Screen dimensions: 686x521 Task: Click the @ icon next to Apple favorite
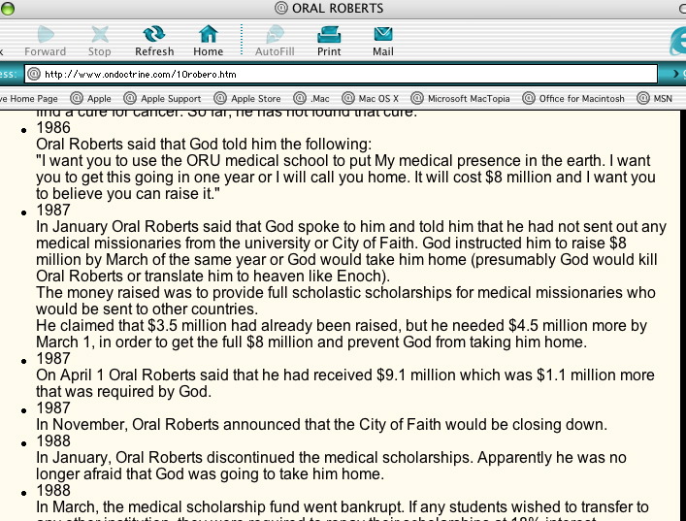(77, 98)
